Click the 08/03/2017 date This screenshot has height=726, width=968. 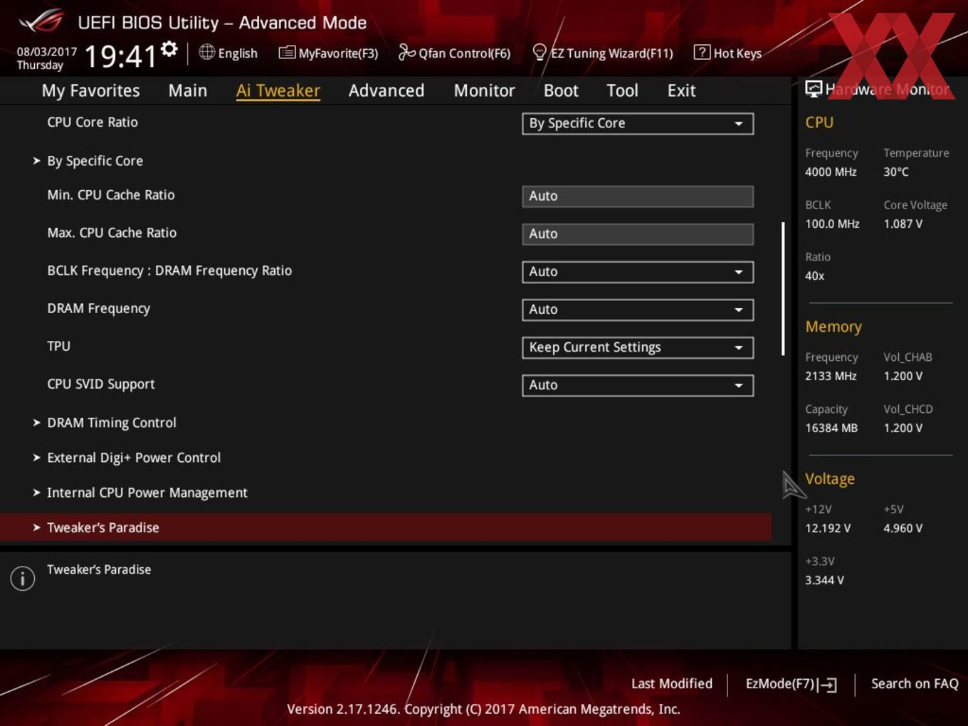[x=47, y=52]
